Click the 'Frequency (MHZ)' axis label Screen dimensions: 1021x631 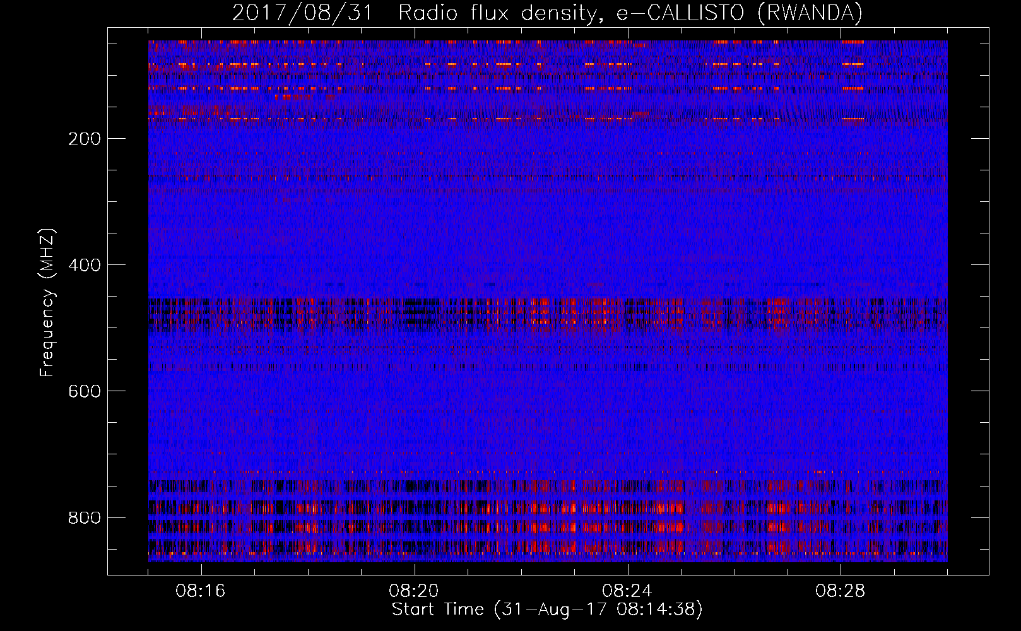pos(47,302)
